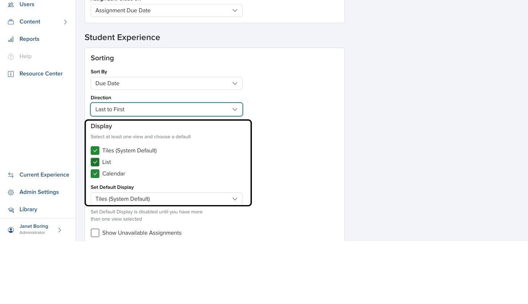Switch via Current Experience link

[x=44, y=175]
